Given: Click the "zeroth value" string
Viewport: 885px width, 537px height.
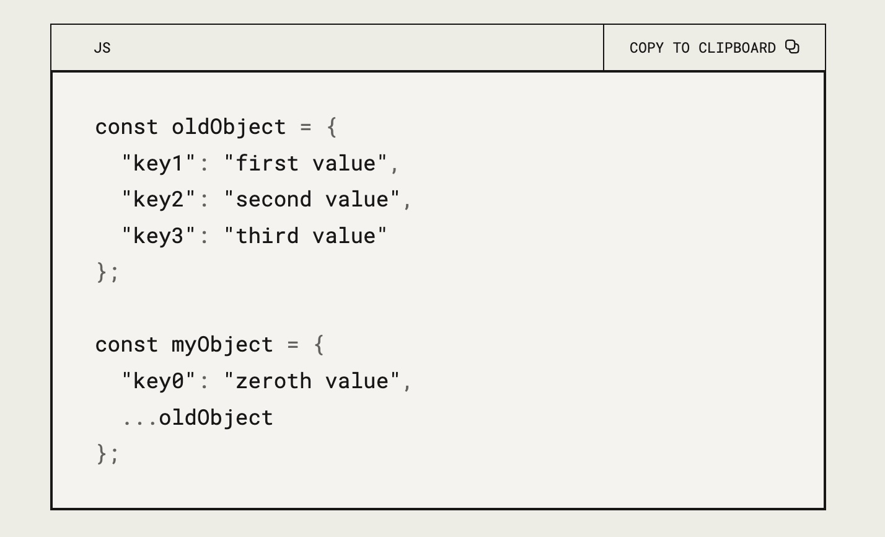Looking at the screenshot, I should click(x=312, y=381).
